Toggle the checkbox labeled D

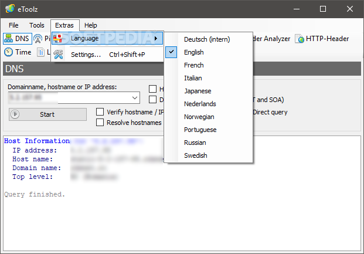click(152, 100)
